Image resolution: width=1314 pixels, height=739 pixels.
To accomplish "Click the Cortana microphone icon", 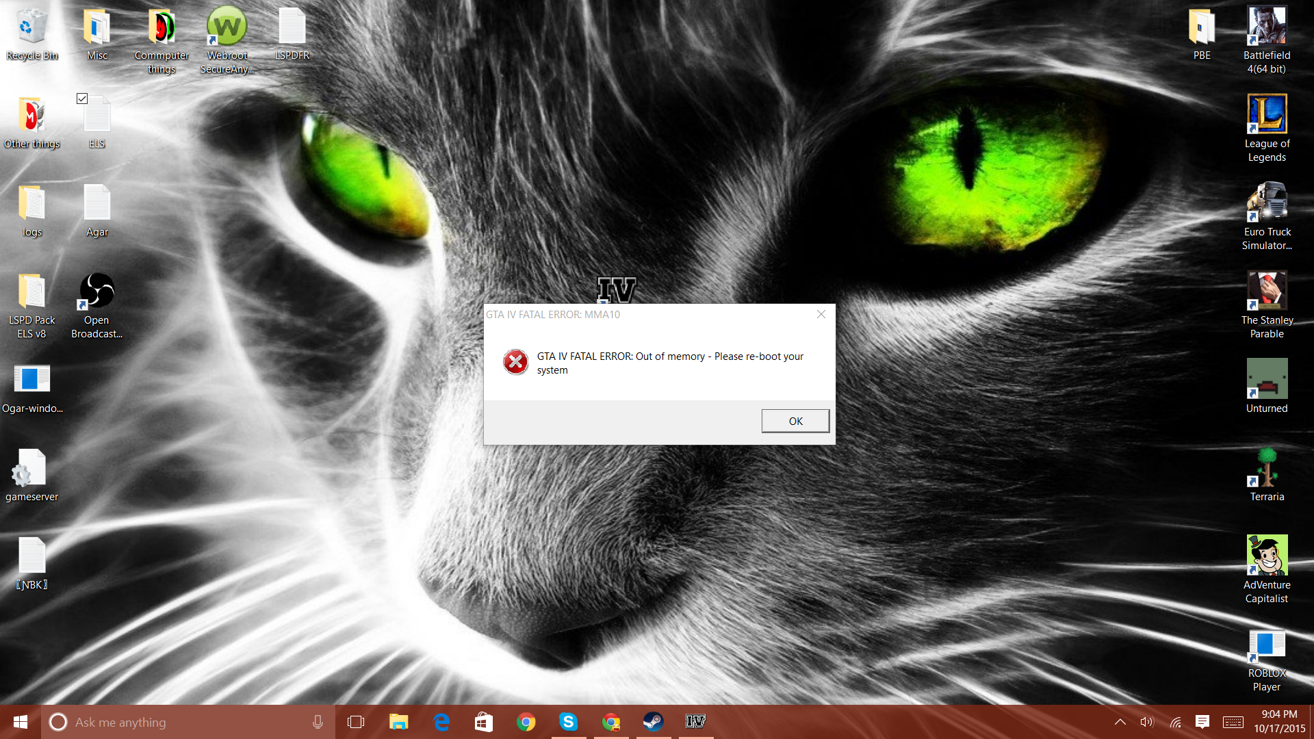I will click(318, 722).
